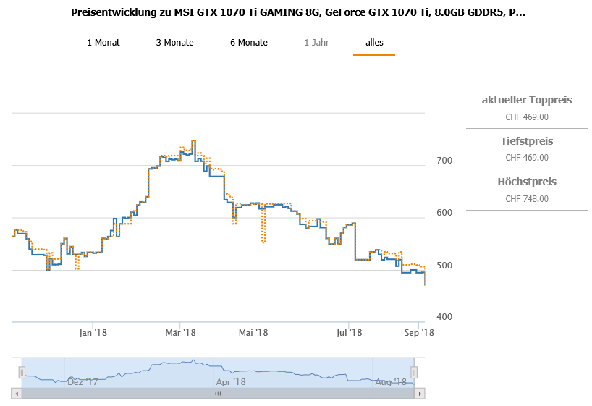Switch to the 3 Monate range
The image size is (592, 406).
174,43
